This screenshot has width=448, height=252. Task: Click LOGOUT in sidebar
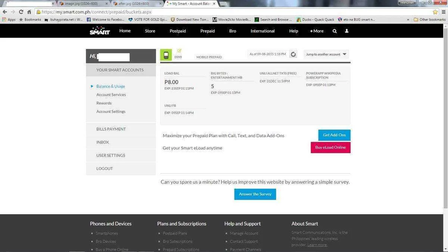click(121, 168)
